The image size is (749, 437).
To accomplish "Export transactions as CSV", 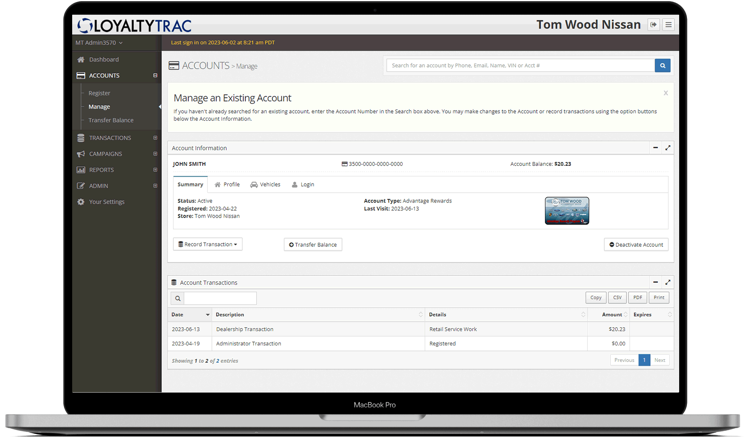I will coord(617,298).
